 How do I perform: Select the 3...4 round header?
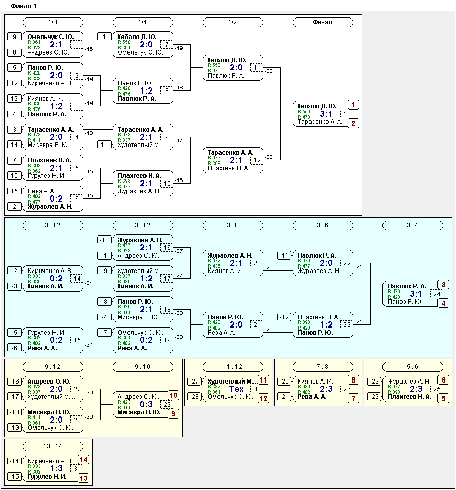tap(412, 225)
